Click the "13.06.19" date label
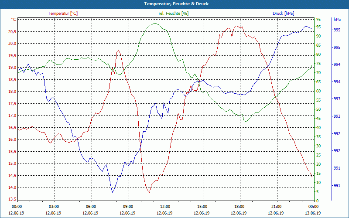349x218 pixels. point(313,213)
